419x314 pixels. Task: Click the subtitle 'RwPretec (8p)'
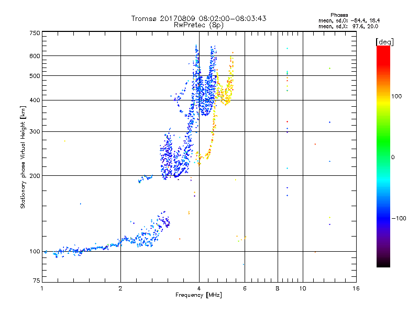199,25
